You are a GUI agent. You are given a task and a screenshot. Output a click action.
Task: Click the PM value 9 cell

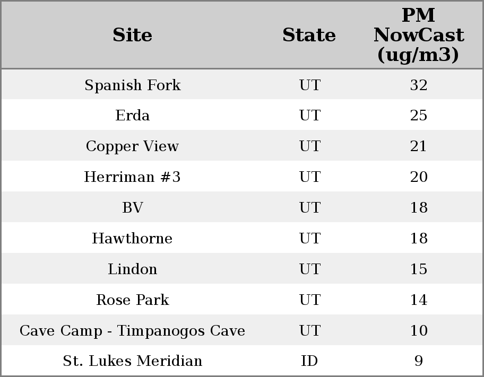[418, 361]
